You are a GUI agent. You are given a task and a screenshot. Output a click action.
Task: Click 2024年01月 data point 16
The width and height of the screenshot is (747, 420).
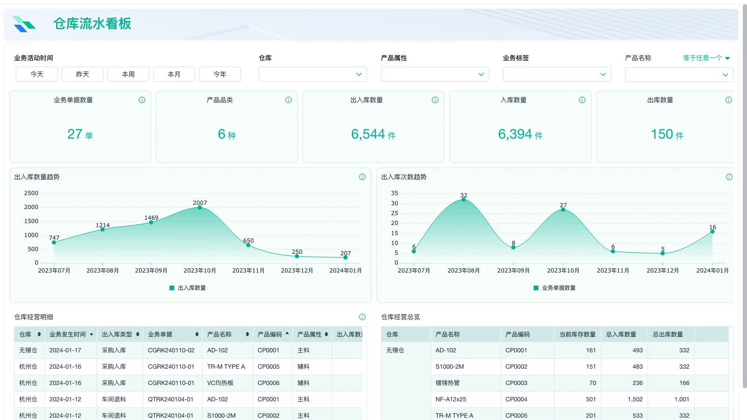pyautogui.click(x=712, y=231)
